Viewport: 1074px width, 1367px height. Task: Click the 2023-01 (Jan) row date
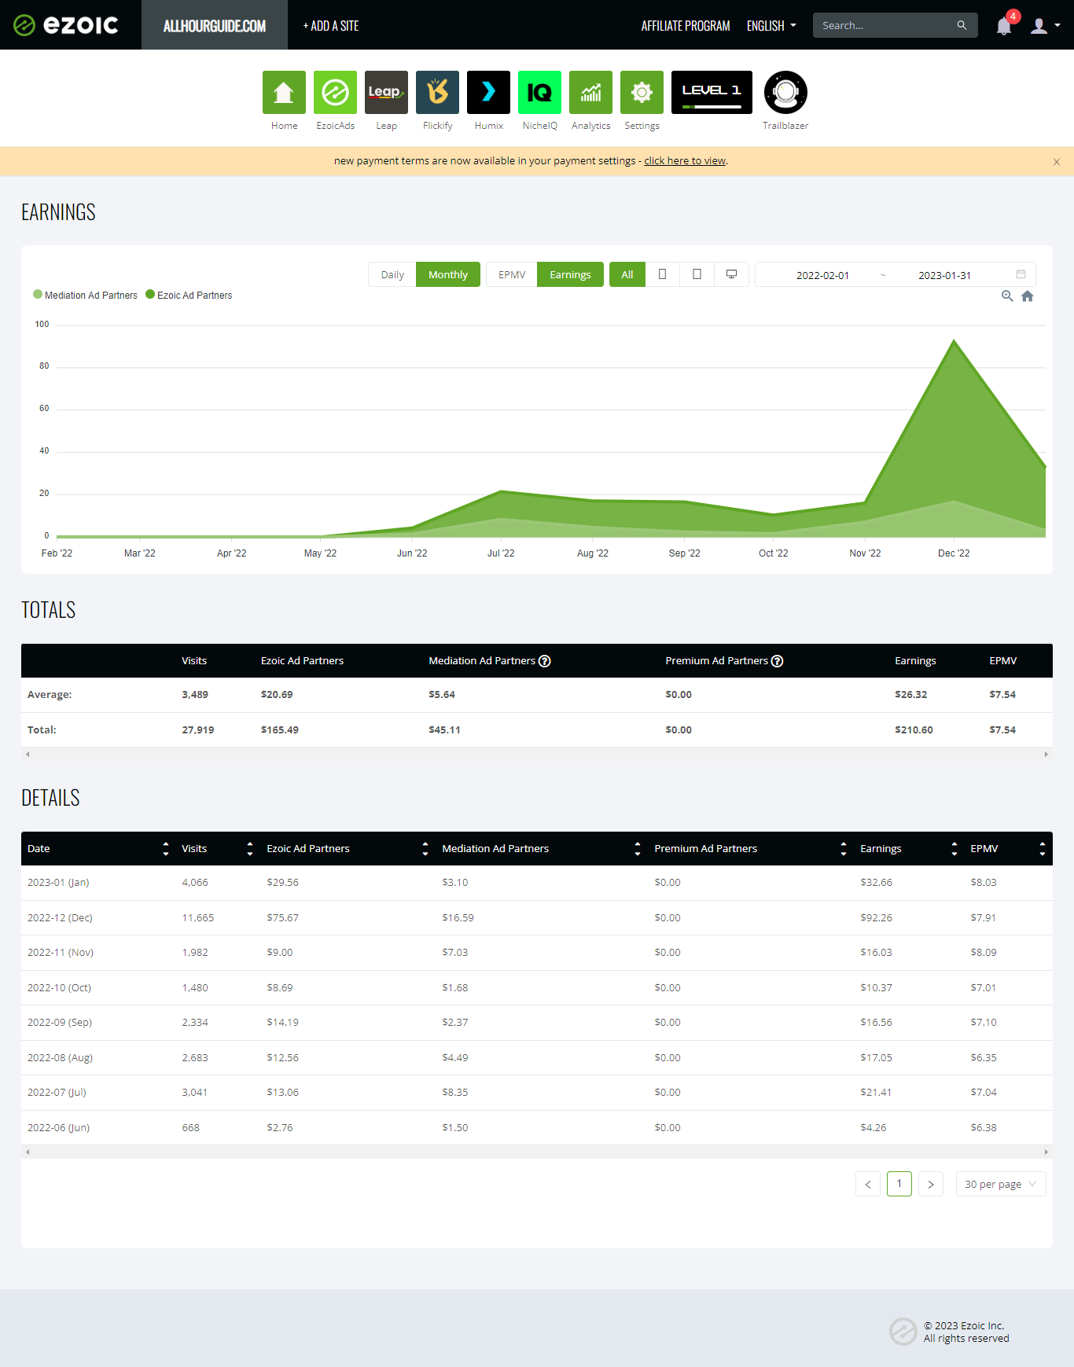(x=58, y=883)
